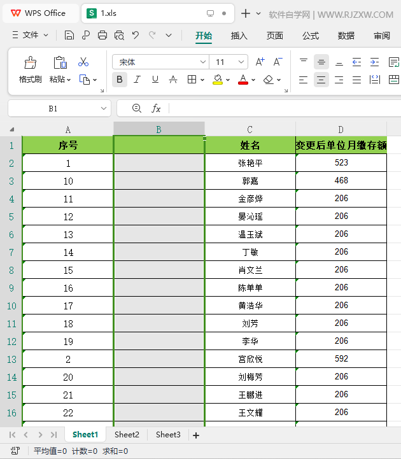Click the Redo arrow icon
The image size is (401, 459).
(152, 36)
